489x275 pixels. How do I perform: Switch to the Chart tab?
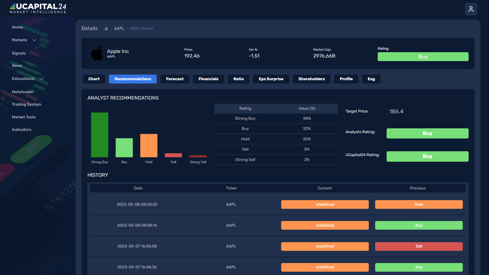click(94, 79)
